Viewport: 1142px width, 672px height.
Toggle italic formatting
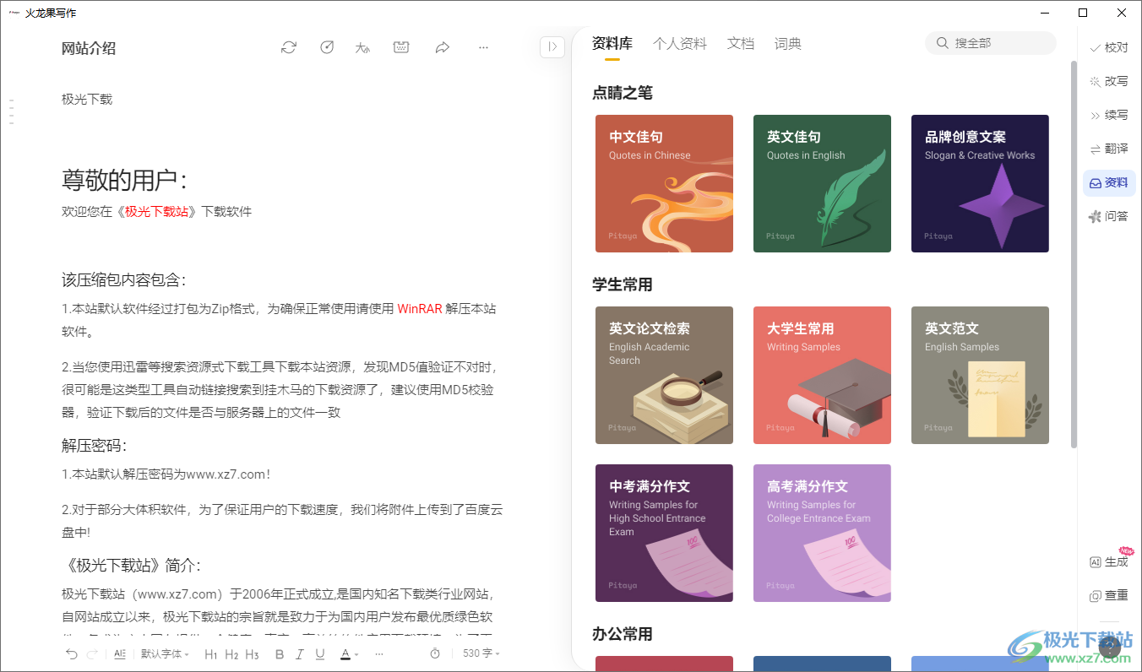[301, 654]
